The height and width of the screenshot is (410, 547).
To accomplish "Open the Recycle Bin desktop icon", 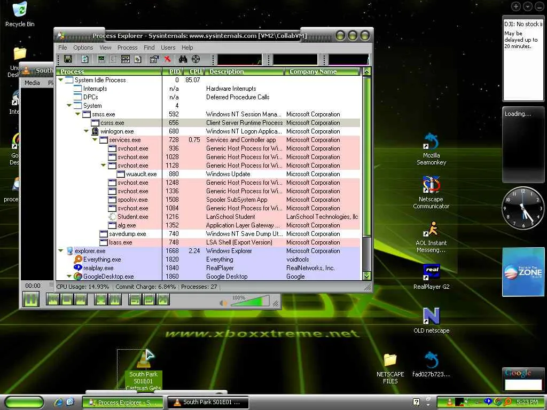I will tap(20, 14).
